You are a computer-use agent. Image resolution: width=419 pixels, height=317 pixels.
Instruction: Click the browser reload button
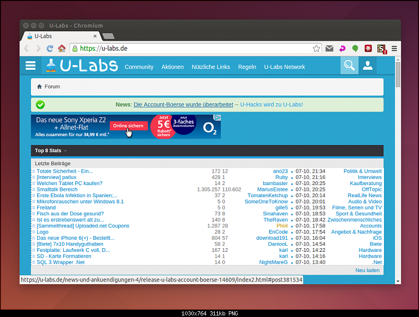pos(50,48)
